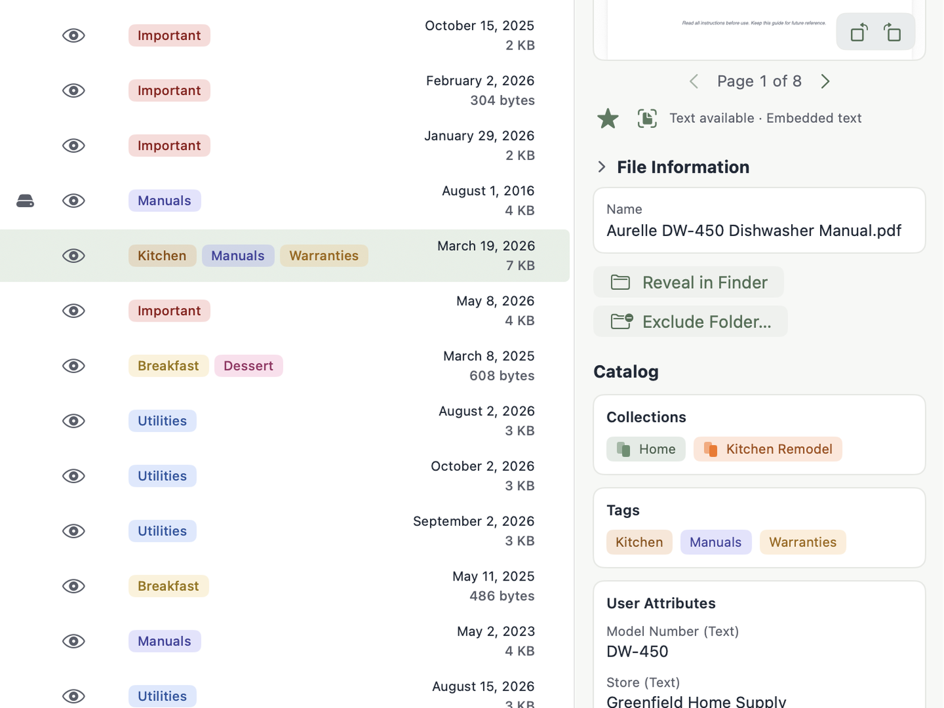
Task: Click the drive icon on the August 1, 2016 row
Action: 25,201
